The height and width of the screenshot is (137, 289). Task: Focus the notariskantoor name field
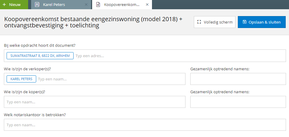coord(145,125)
